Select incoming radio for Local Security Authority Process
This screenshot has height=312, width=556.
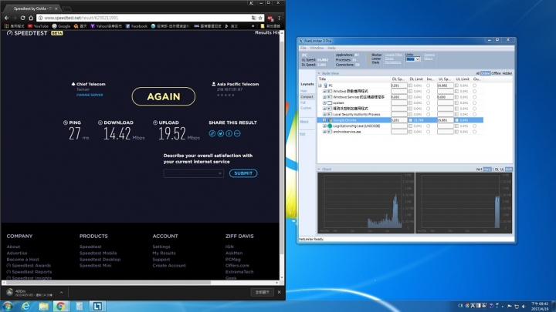click(428, 115)
